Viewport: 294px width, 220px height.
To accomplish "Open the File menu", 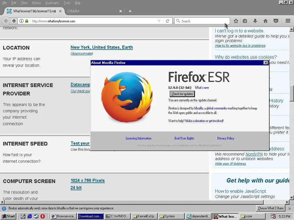I will [x=5, y=3].
